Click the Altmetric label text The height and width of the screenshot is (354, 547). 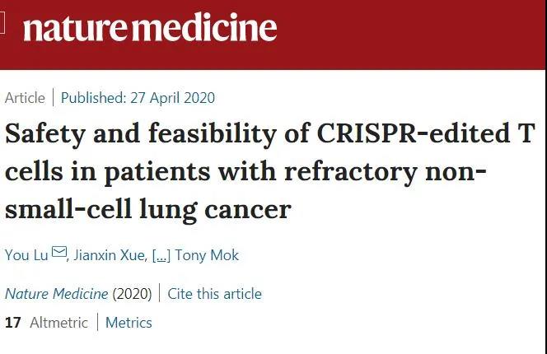coord(59,323)
